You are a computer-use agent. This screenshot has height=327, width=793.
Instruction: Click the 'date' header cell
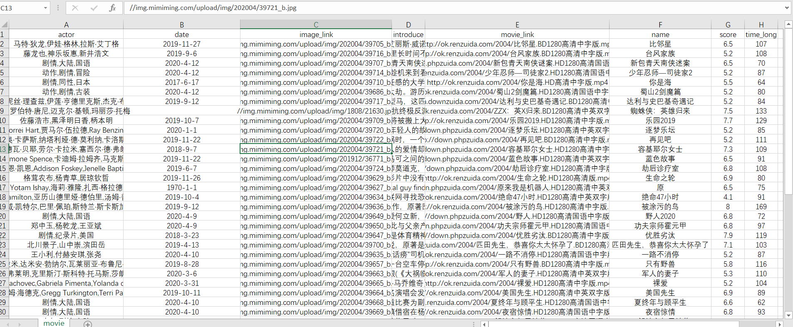(182, 35)
